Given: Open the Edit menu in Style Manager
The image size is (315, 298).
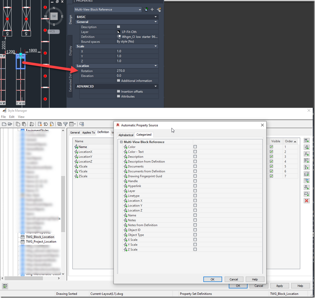Looking at the screenshot, I should click(x=12, y=117).
